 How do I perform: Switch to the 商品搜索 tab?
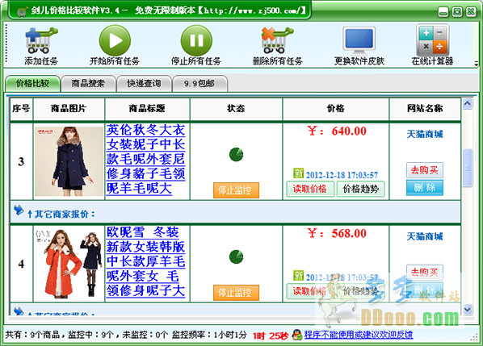point(88,83)
